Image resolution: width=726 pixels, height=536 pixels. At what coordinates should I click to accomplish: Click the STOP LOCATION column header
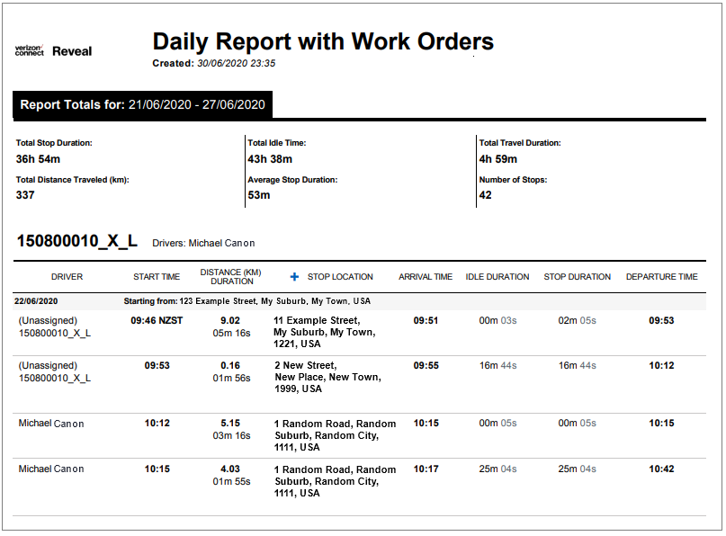pos(340,277)
